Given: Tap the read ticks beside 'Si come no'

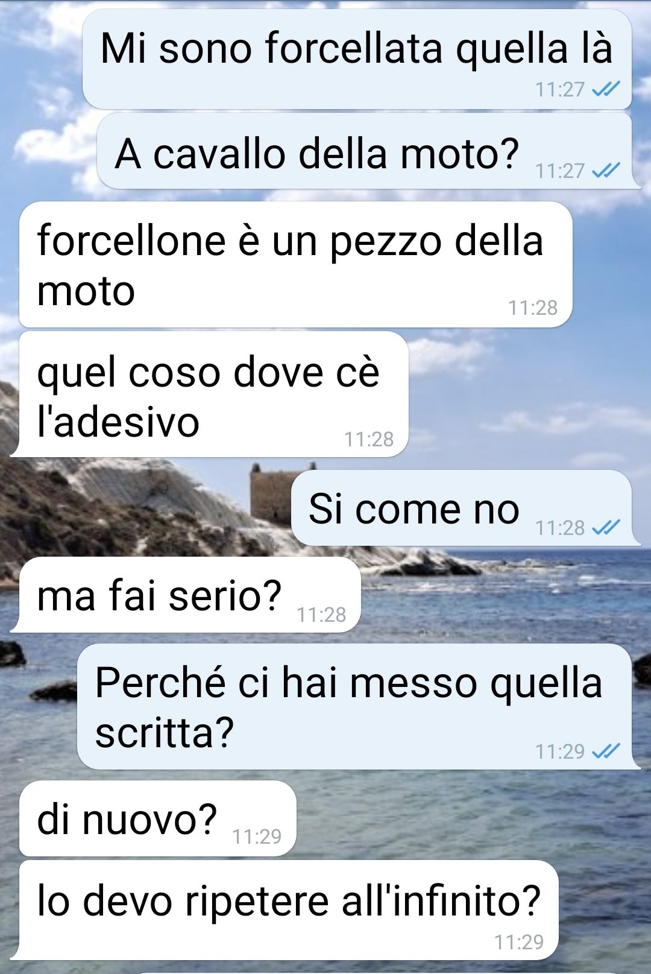Looking at the screenshot, I should coord(606,528).
